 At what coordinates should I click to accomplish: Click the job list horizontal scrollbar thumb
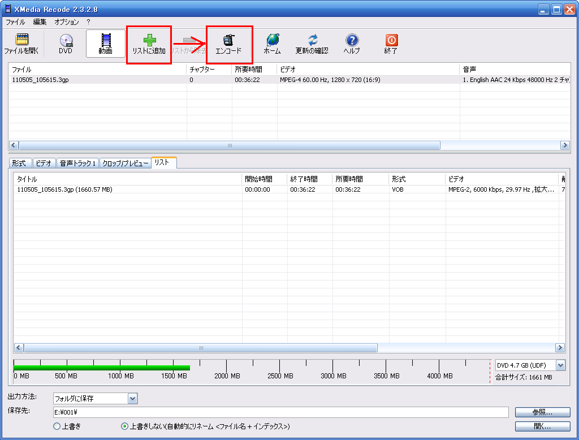pos(201,348)
